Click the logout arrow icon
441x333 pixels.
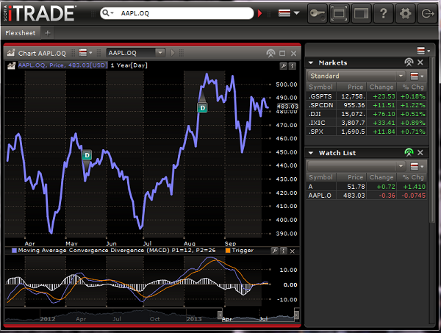coord(428,13)
